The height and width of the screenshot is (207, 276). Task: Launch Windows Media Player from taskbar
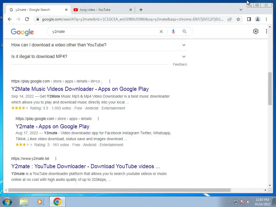(x=40, y=202)
